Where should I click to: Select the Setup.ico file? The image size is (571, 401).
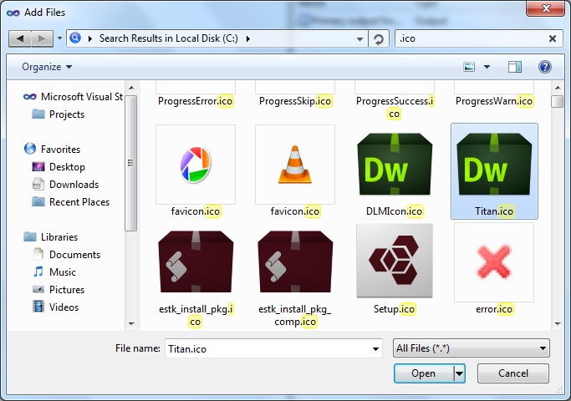[x=395, y=269]
